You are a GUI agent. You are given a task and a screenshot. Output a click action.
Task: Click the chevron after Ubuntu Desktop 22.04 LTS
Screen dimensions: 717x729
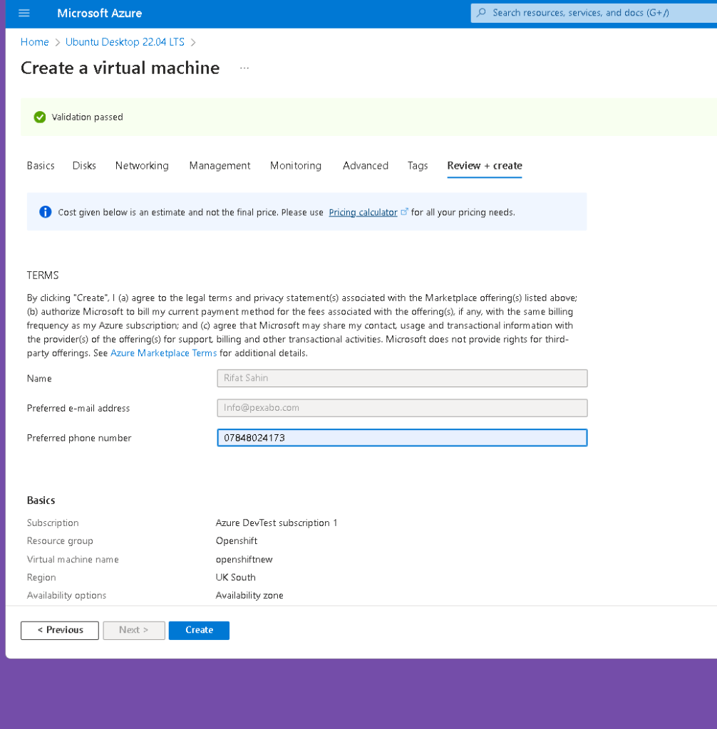pyautogui.click(x=193, y=42)
